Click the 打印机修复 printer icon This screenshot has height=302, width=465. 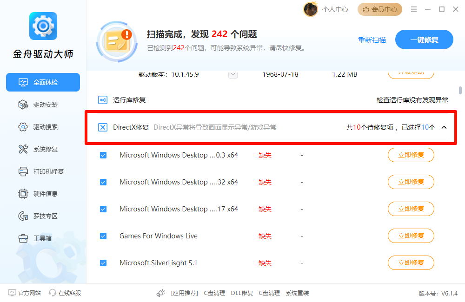point(23,171)
